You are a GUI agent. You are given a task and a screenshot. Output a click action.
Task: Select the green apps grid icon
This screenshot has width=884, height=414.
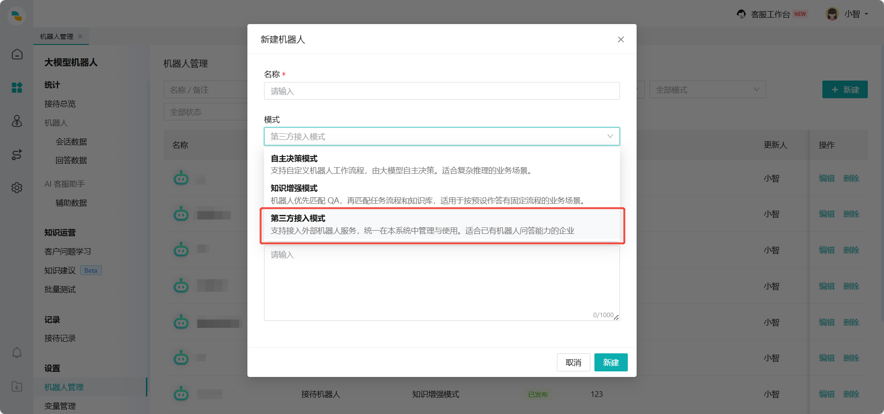coord(17,88)
